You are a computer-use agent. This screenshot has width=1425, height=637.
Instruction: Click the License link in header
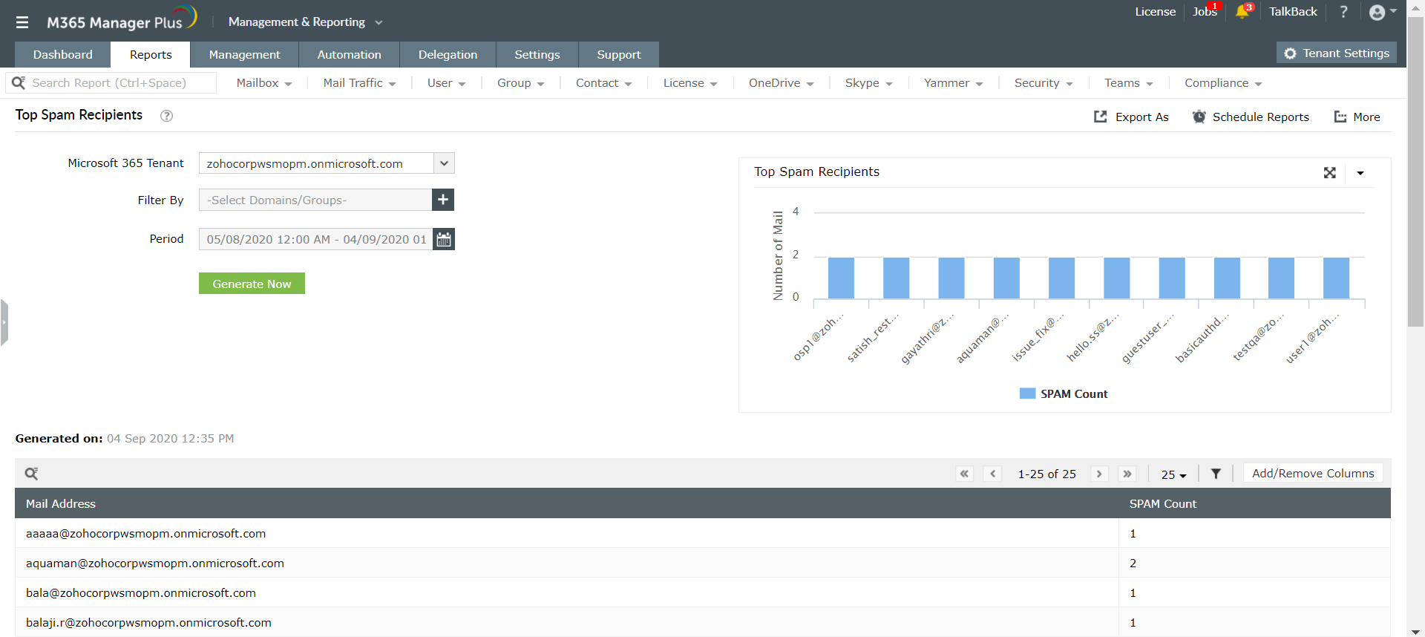coord(1156,12)
